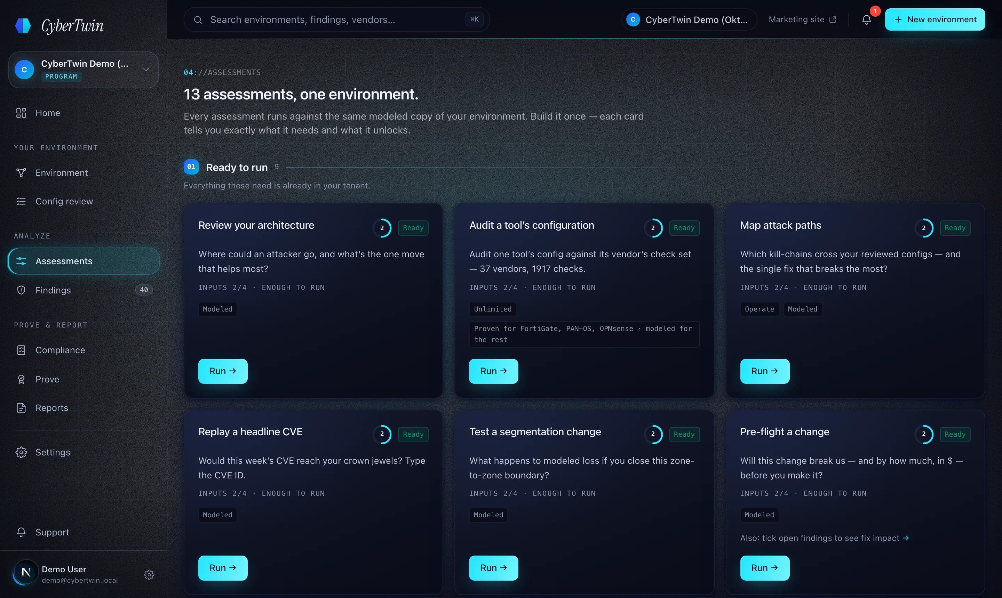This screenshot has height=598, width=1002.
Task: Click the Demo User avatar
Action: [25, 572]
